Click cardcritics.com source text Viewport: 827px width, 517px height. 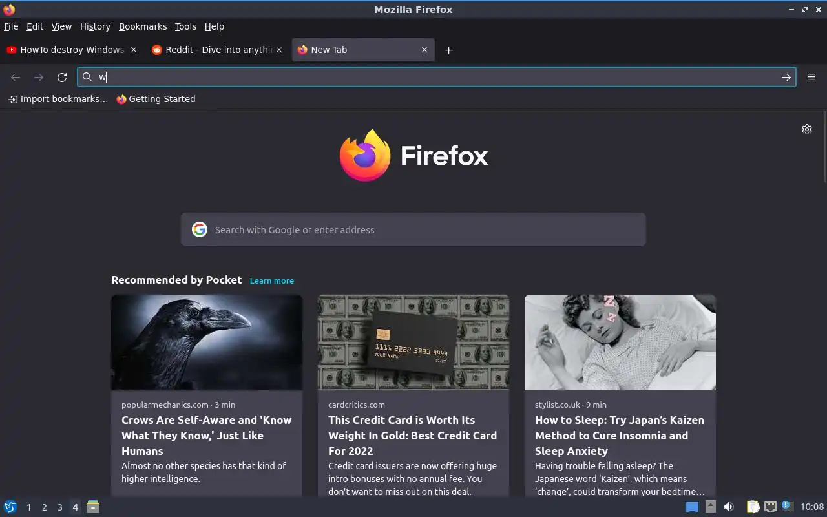click(357, 405)
